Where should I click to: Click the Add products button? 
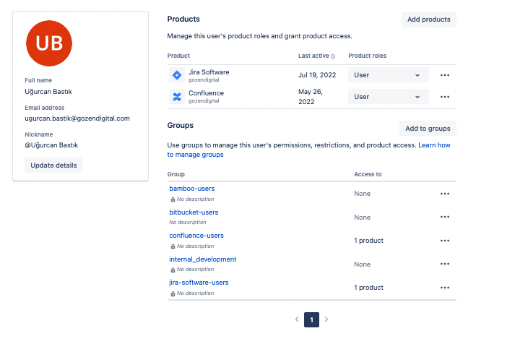pyautogui.click(x=428, y=20)
